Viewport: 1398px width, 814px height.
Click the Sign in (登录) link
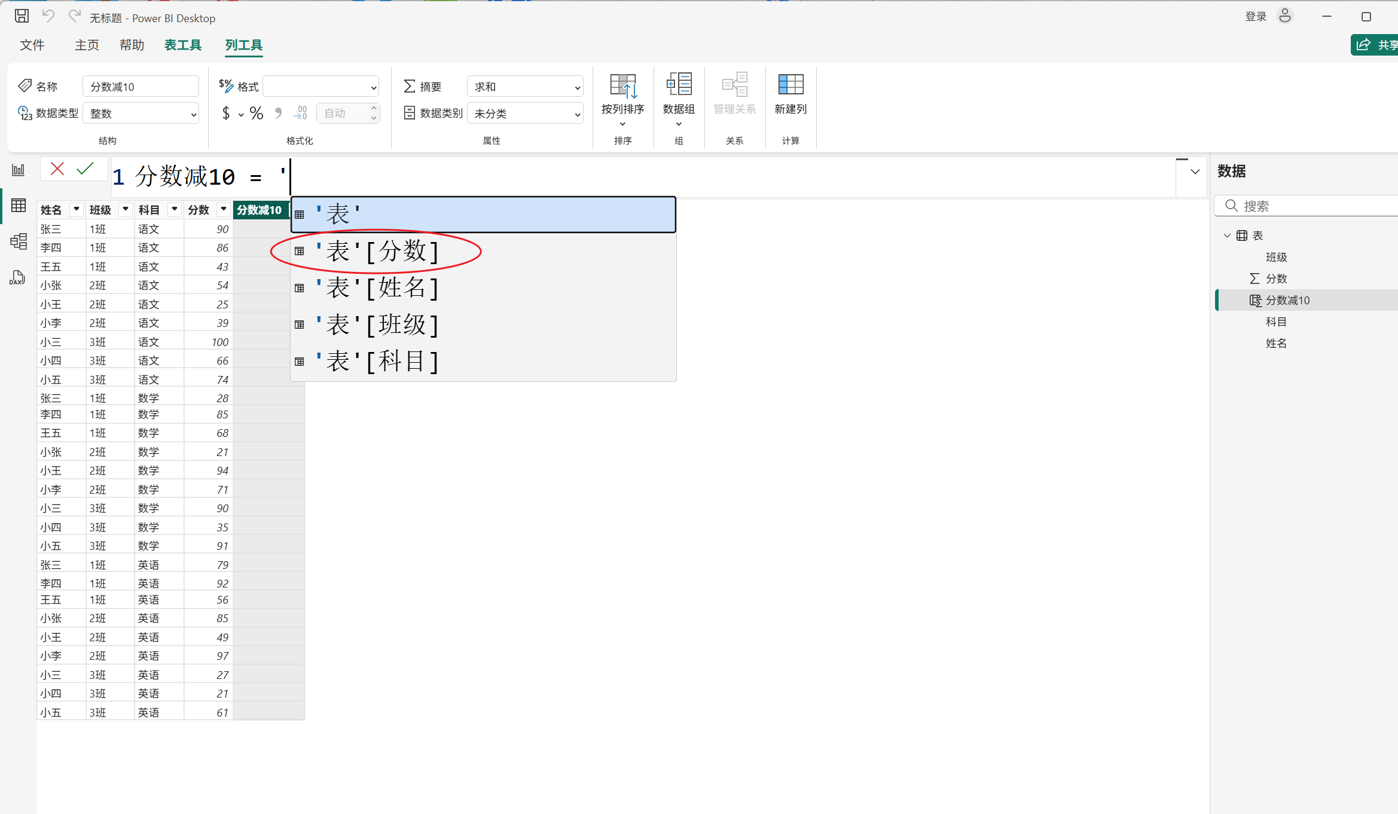click(1256, 17)
